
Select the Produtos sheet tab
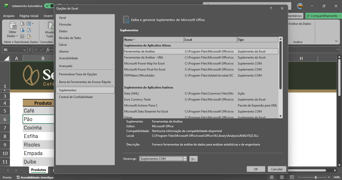pos(39,170)
